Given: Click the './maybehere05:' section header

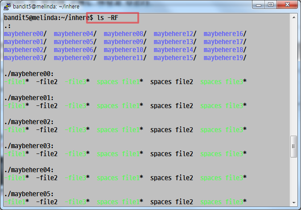Looking at the screenshot, I should click(x=29, y=194).
